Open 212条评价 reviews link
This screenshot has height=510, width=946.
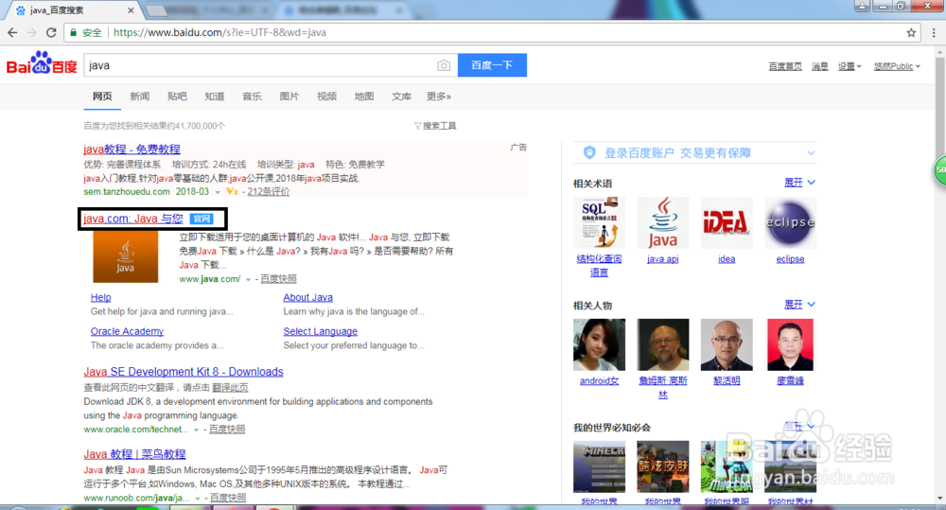[x=269, y=192]
